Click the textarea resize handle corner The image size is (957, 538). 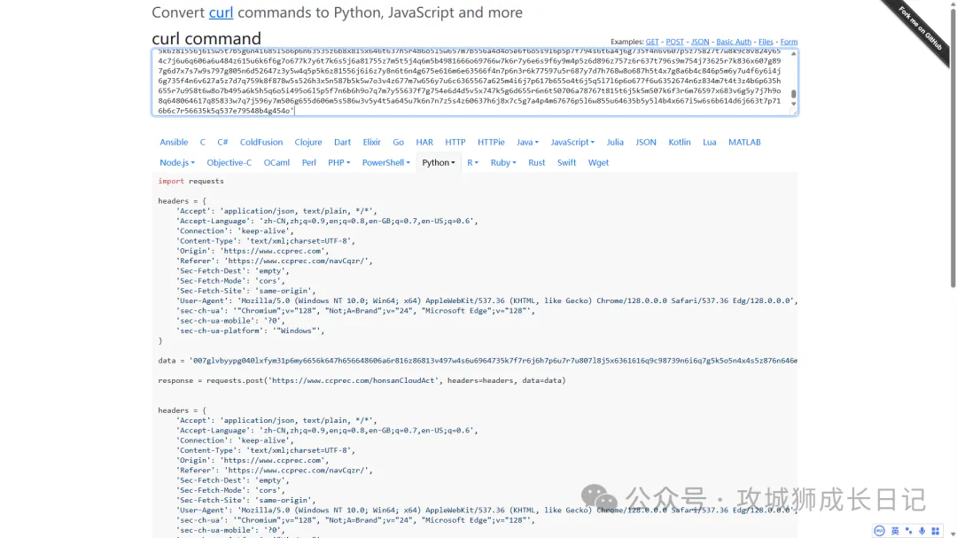794,112
